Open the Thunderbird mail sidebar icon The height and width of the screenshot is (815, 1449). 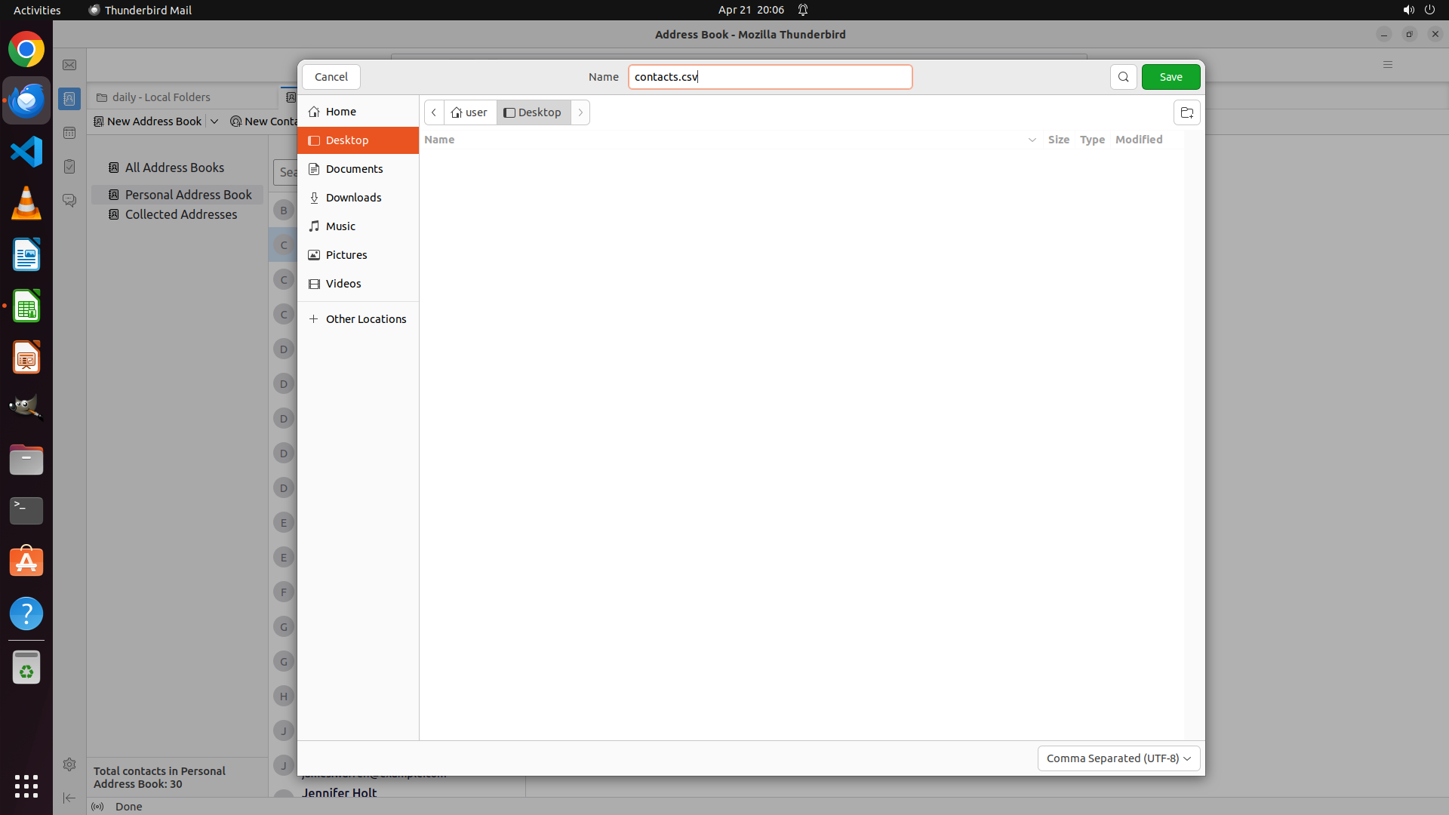[69, 65]
